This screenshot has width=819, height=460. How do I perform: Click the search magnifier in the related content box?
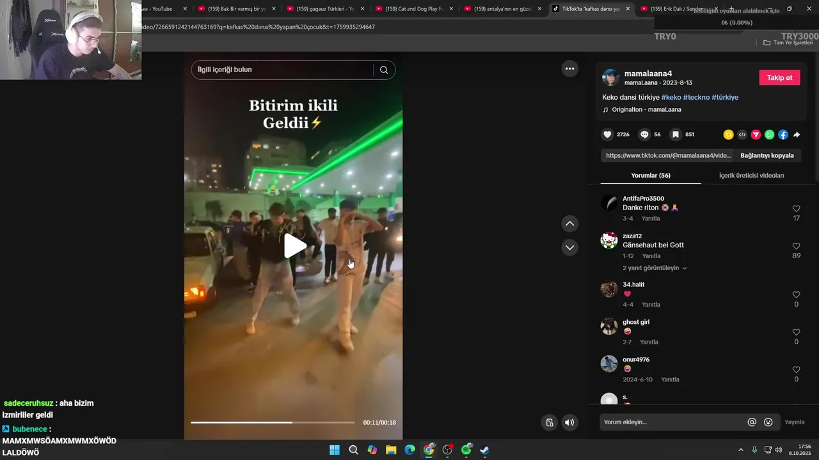[384, 70]
